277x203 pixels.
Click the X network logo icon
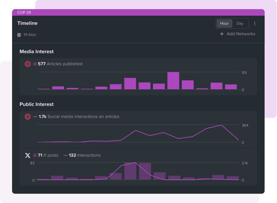(28, 155)
